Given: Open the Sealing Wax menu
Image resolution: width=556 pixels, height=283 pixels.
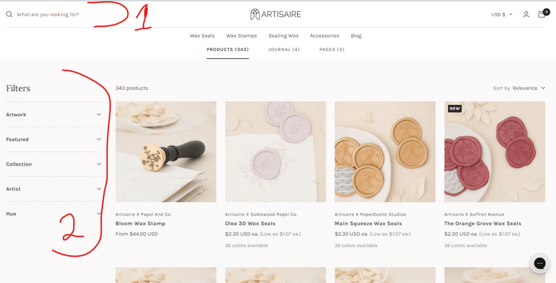Looking at the screenshot, I should point(283,36).
